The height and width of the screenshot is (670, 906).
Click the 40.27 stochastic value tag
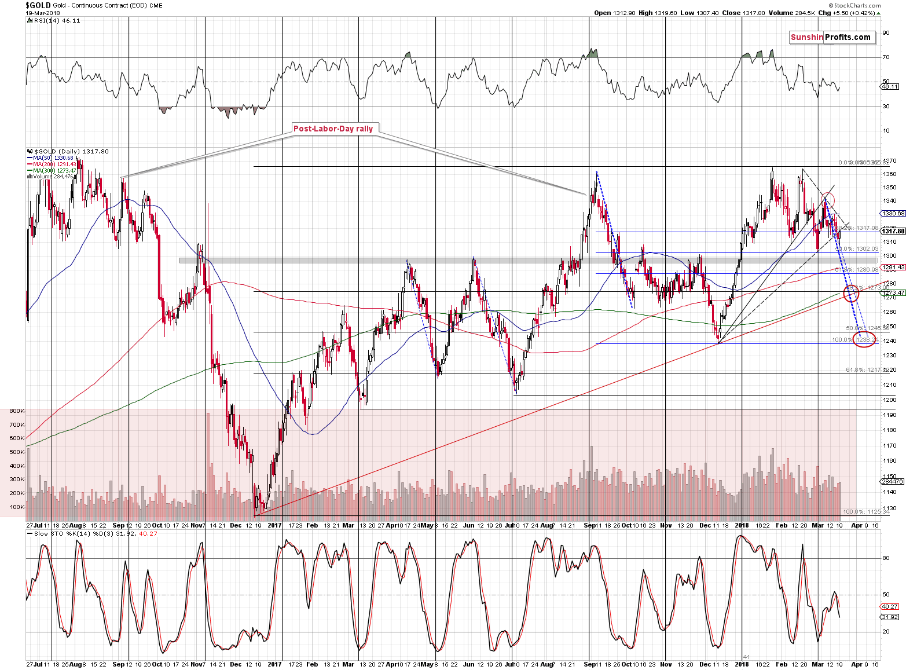tap(890, 607)
